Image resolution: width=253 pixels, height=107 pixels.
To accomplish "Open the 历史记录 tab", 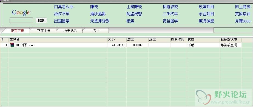I will (x=70, y=31).
